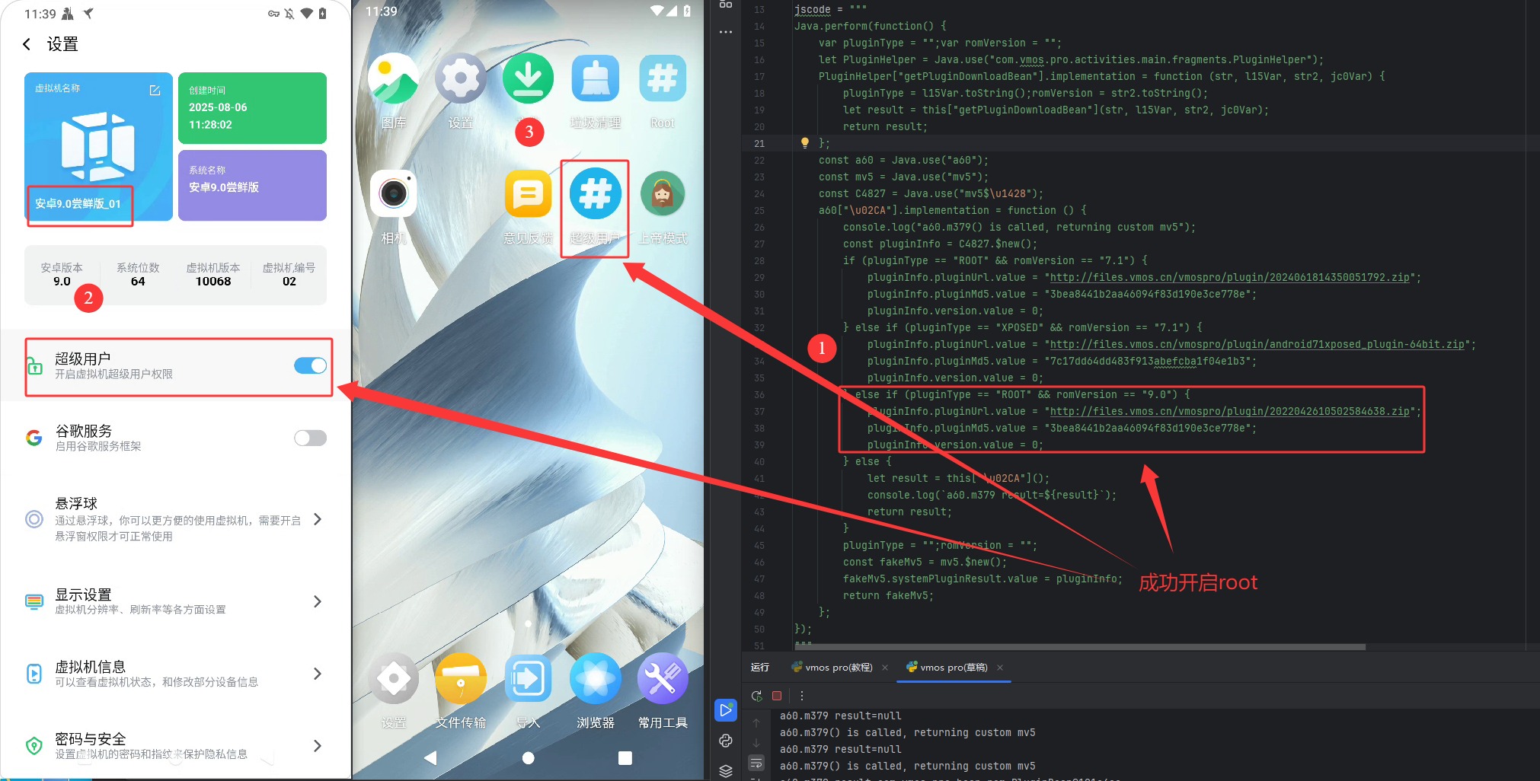
Task: Rerun the script in Run panel
Action: pos(756,696)
